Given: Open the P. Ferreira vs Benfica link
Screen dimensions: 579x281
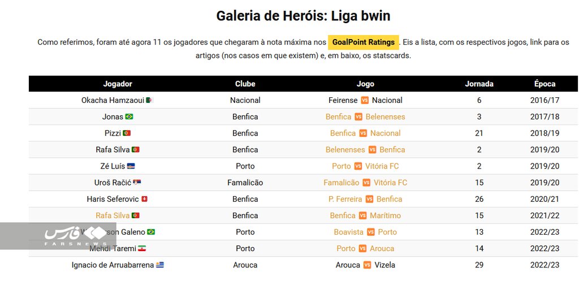Looking at the screenshot, I should 365,199.
